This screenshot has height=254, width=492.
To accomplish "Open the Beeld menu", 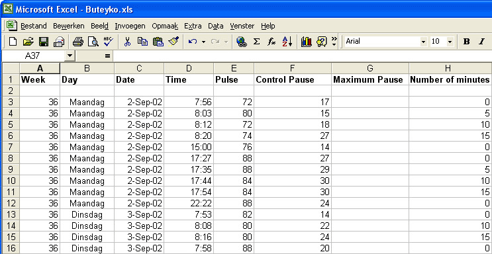I will point(99,26).
